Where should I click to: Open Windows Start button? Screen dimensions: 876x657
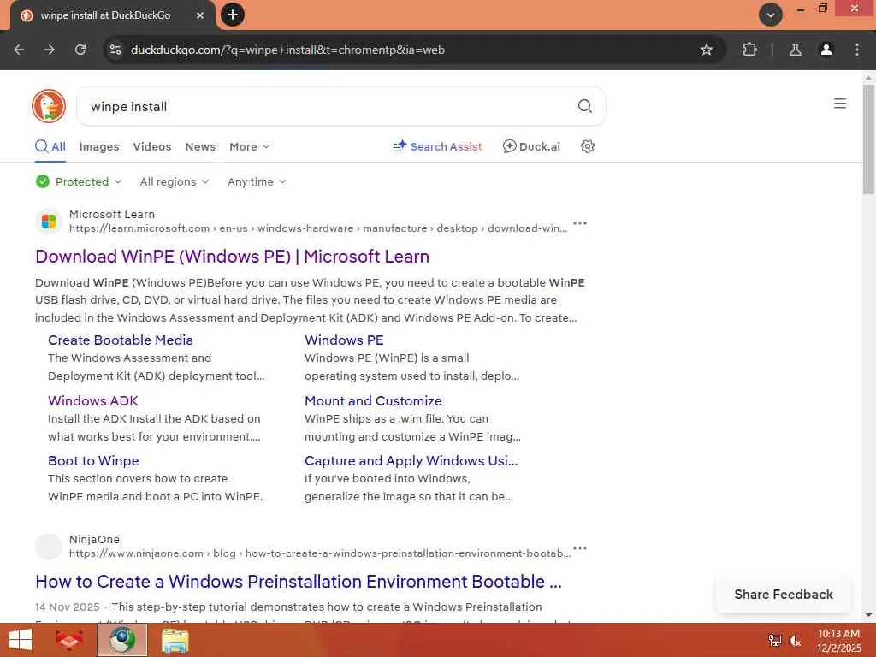point(21,640)
